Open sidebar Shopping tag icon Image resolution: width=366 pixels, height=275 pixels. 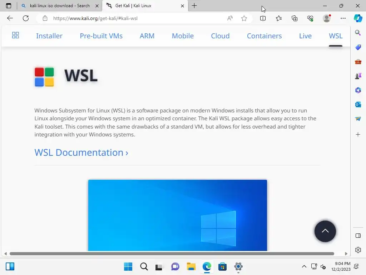pos(358,47)
